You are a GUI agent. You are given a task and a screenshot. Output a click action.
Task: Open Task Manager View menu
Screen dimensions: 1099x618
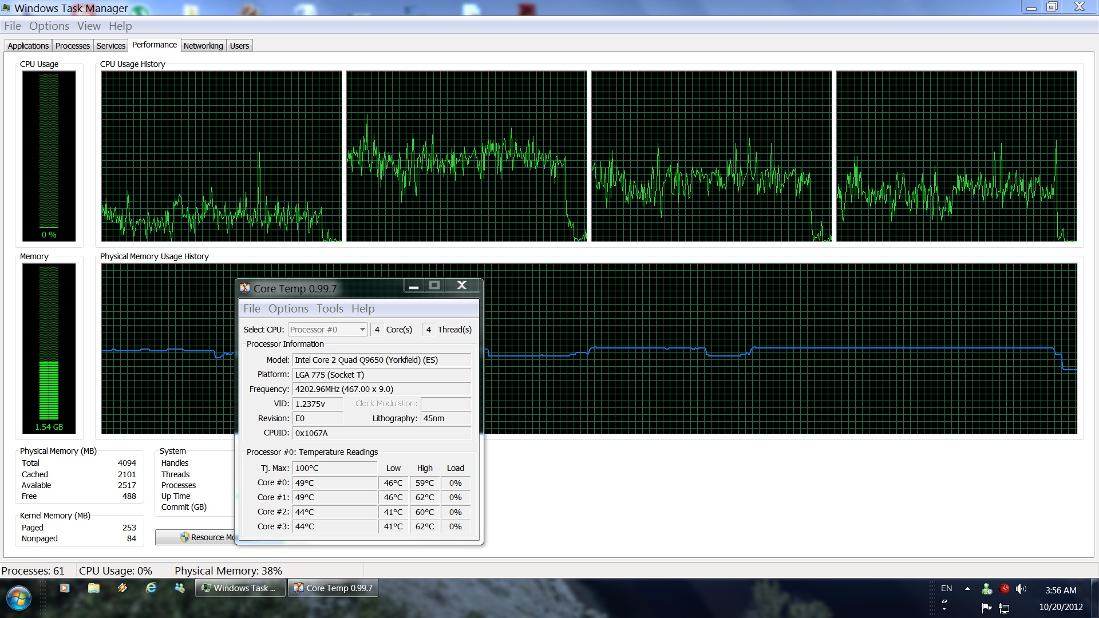click(x=89, y=26)
